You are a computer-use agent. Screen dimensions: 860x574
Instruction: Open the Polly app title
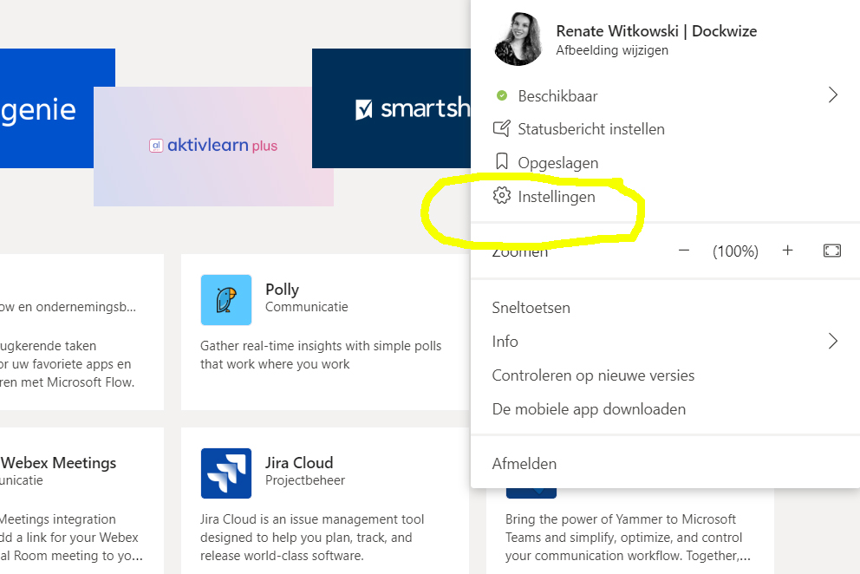282,290
